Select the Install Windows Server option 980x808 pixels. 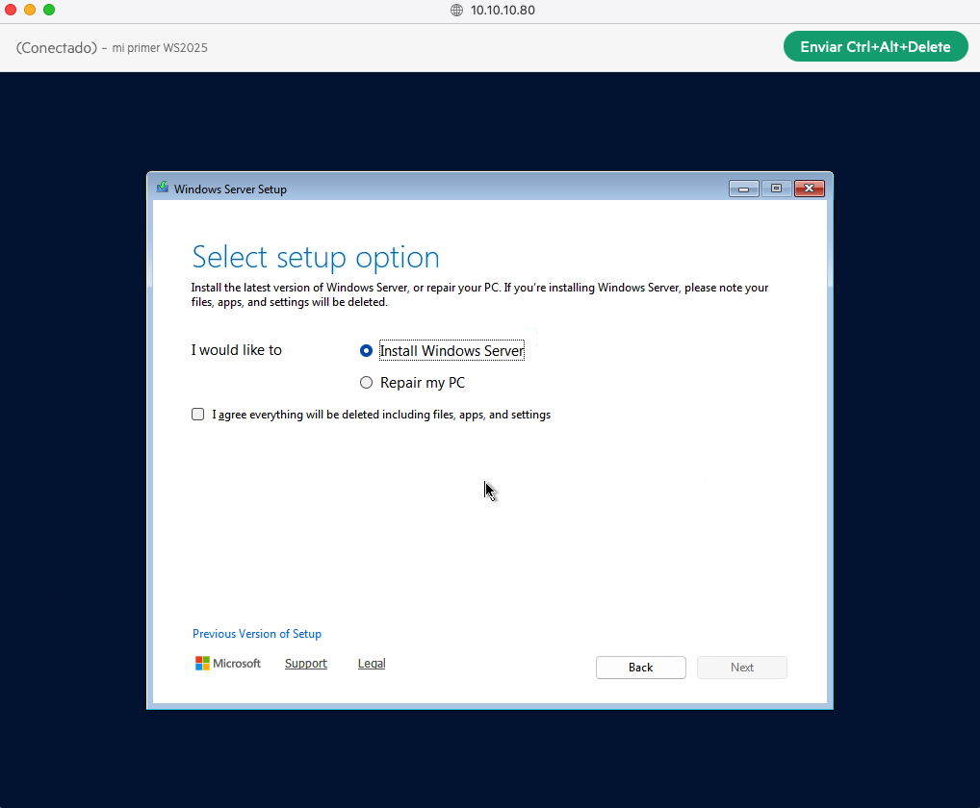[x=366, y=350]
